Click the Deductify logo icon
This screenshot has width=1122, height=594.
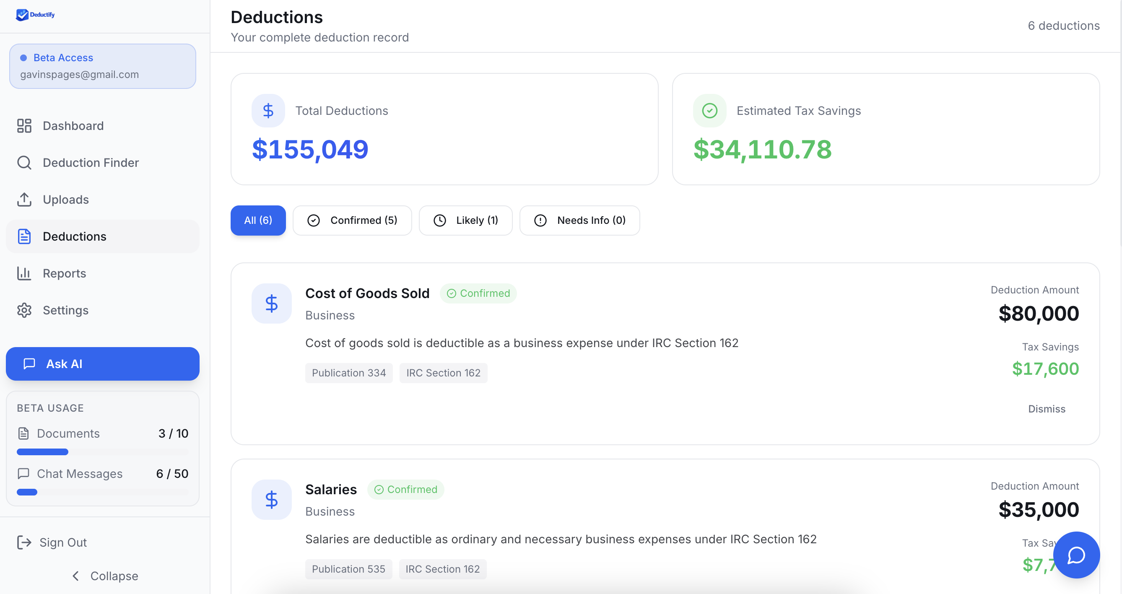click(x=22, y=15)
